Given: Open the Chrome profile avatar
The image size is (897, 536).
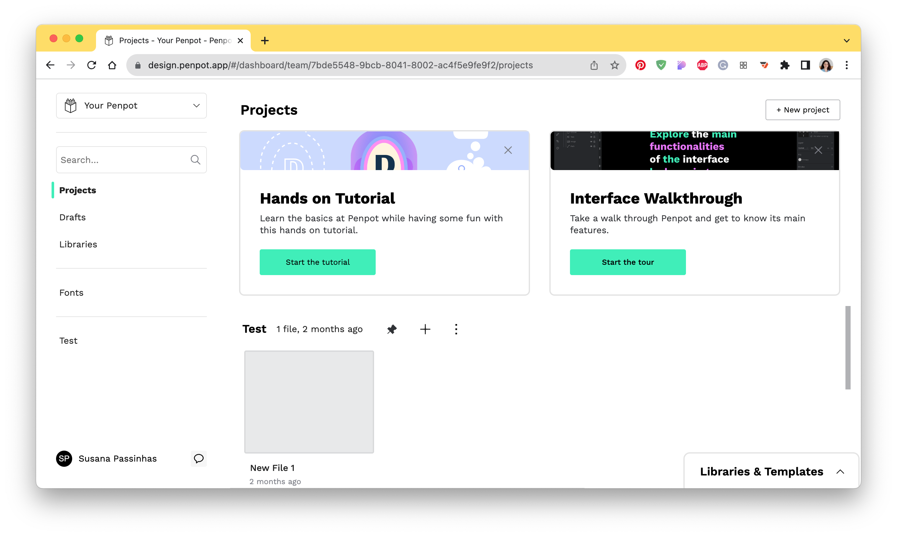Looking at the screenshot, I should point(826,65).
